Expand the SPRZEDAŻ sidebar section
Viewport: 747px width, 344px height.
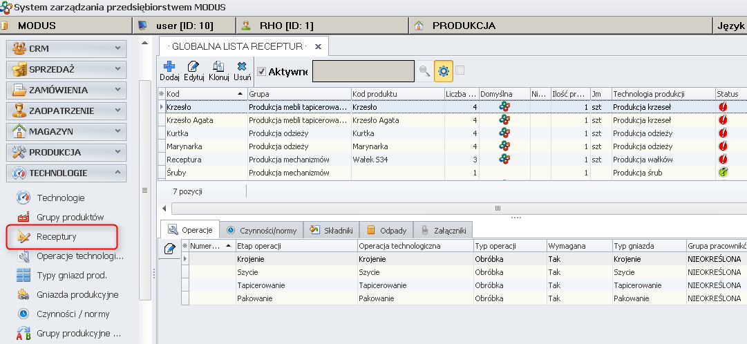click(x=66, y=70)
